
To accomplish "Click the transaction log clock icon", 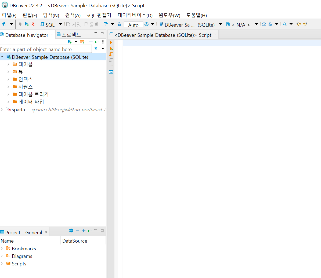I will [x=146, y=24].
